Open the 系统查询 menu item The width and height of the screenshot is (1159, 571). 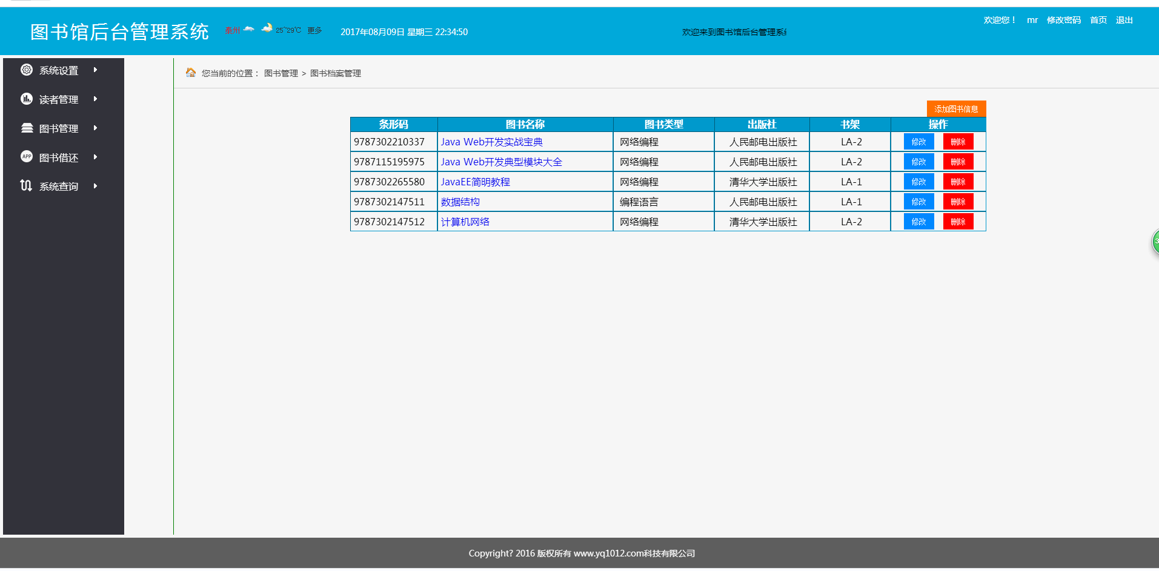click(59, 186)
